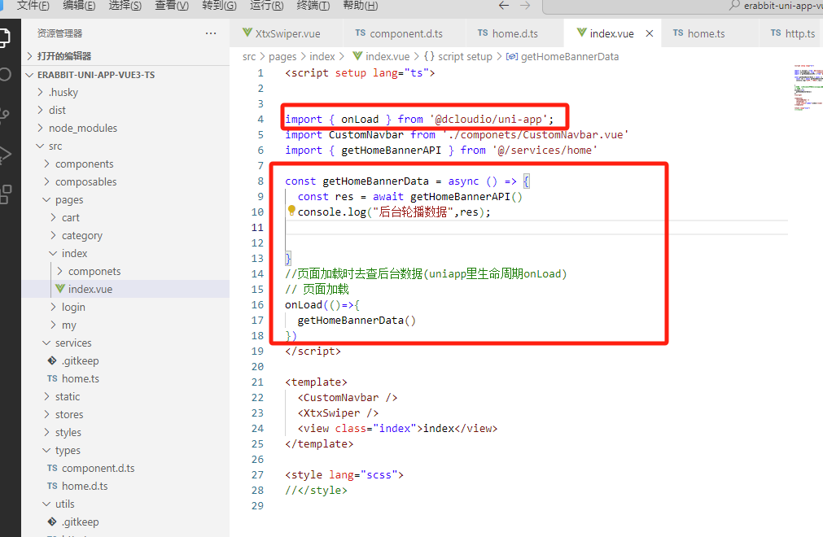Open the Explorer view in activity bar
Viewport: 823px width, 537px height.
click(x=4, y=37)
